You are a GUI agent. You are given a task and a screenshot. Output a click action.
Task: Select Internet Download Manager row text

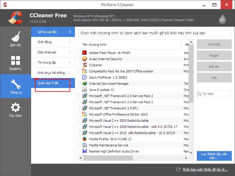[x=109, y=84]
